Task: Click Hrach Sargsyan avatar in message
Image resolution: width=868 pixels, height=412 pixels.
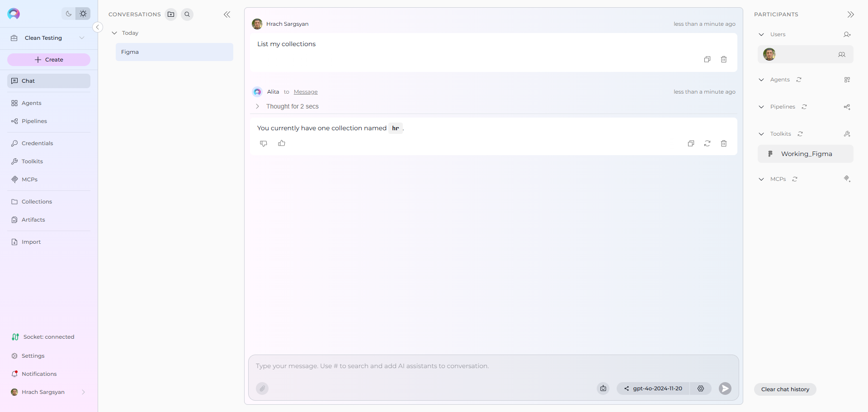Action: click(x=257, y=24)
